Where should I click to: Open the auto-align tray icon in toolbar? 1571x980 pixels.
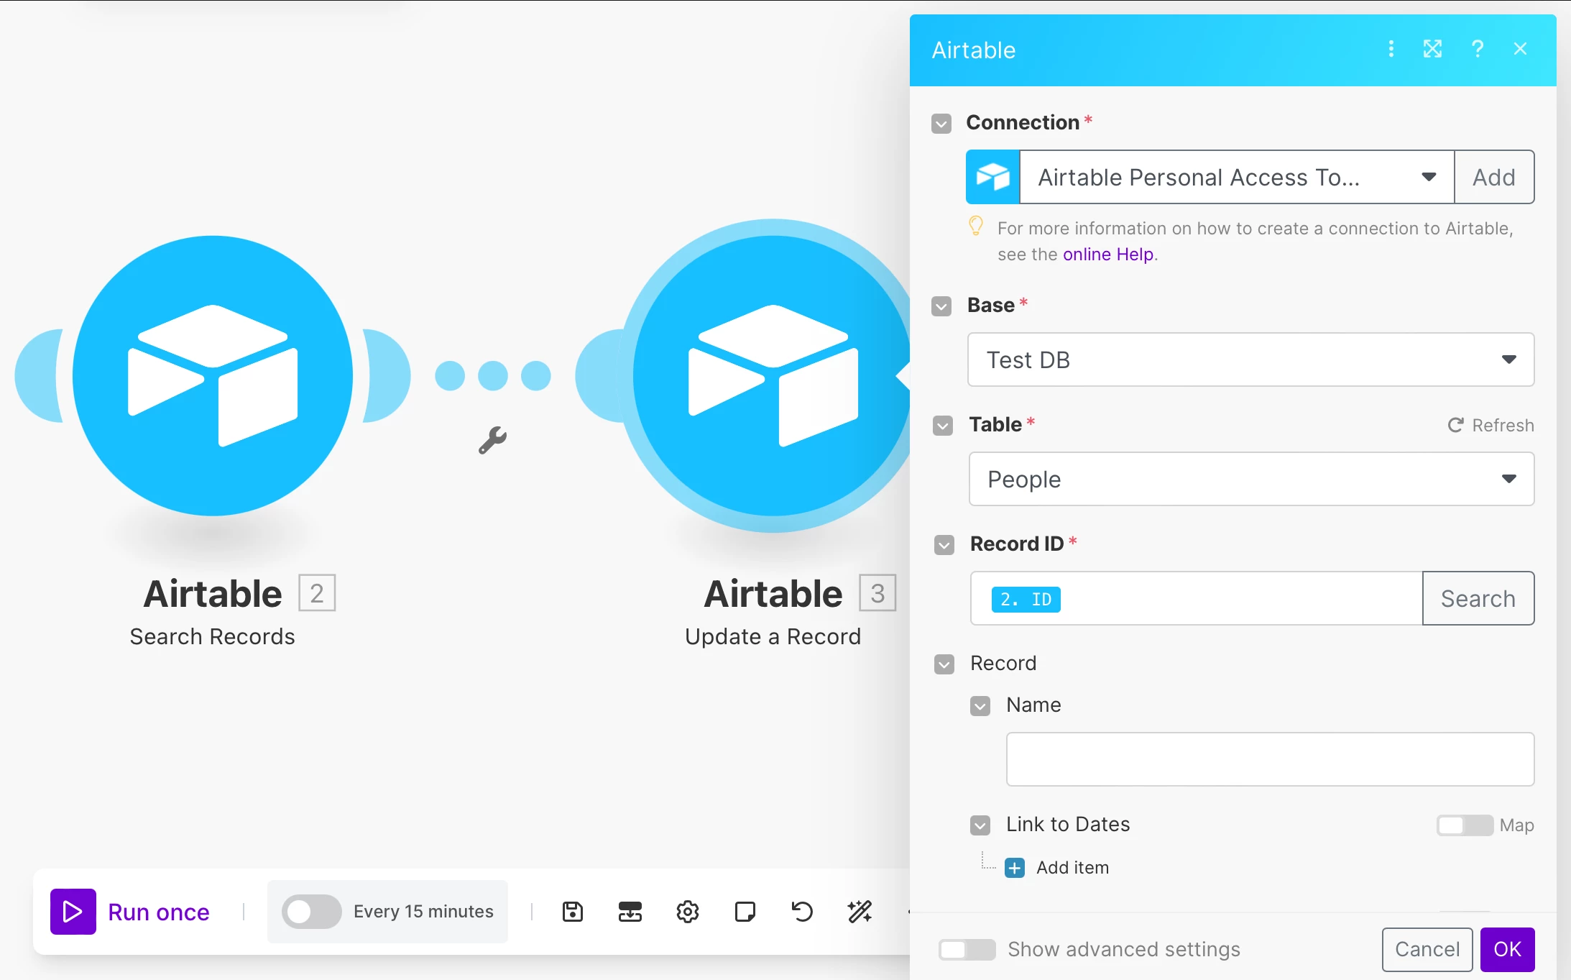(630, 912)
